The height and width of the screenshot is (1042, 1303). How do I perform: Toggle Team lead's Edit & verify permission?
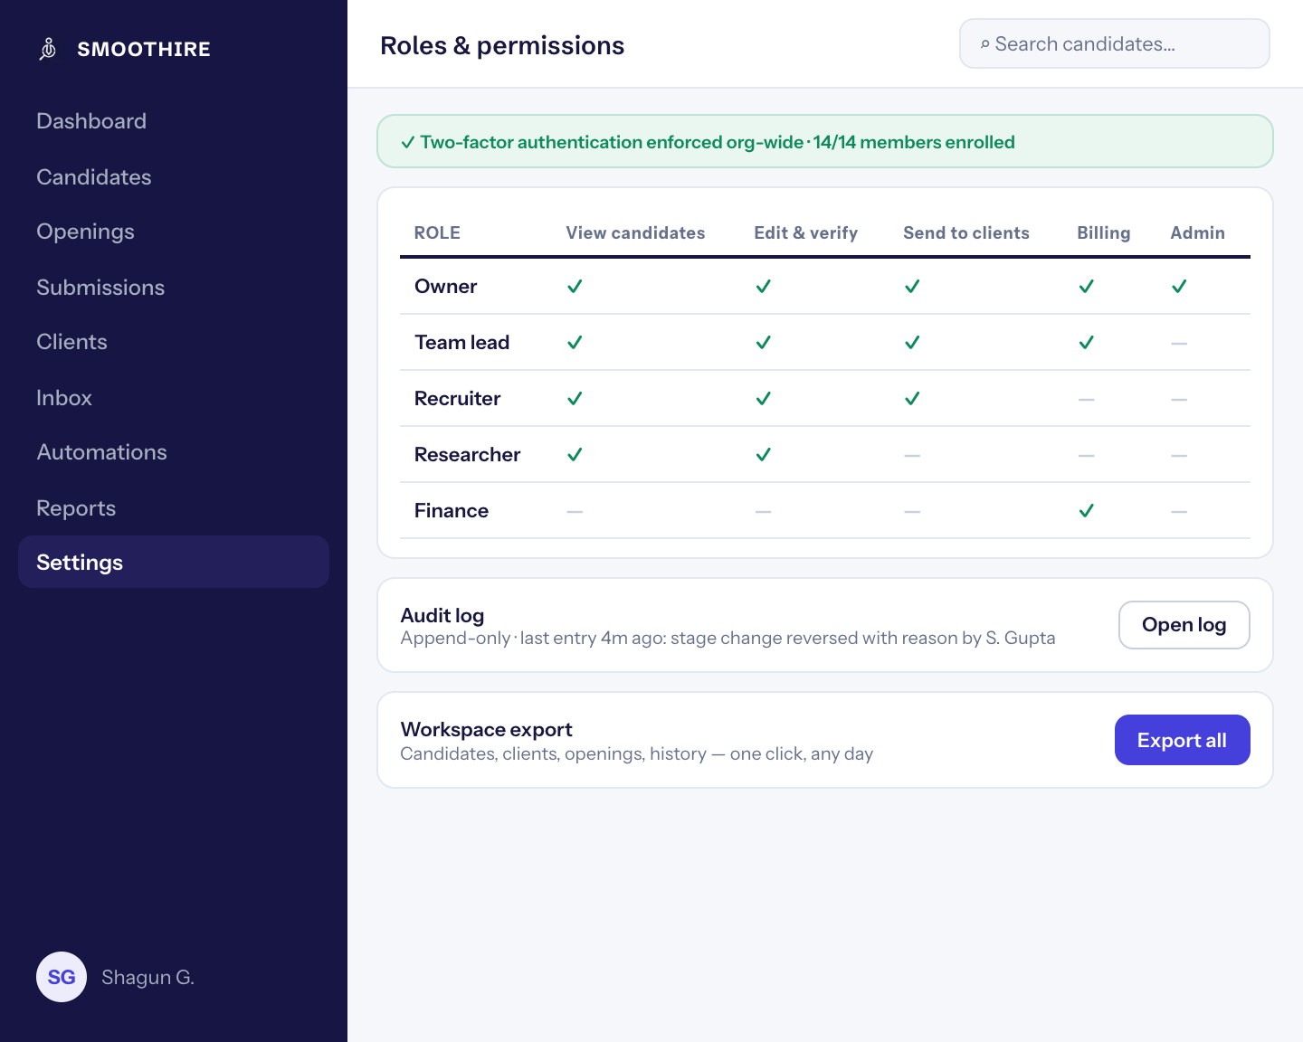click(x=764, y=343)
